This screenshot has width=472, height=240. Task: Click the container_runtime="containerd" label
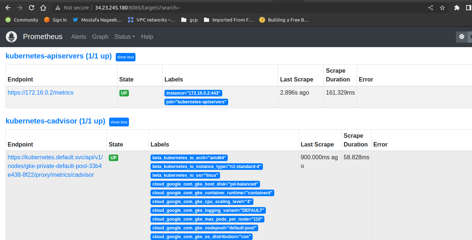[212, 193]
